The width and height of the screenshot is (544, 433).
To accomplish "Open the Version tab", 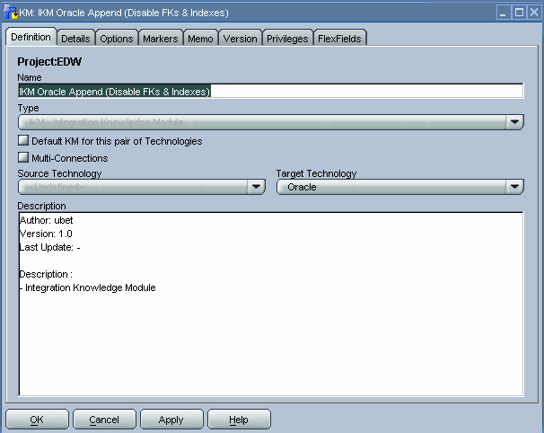I will pyautogui.click(x=240, y=39).
